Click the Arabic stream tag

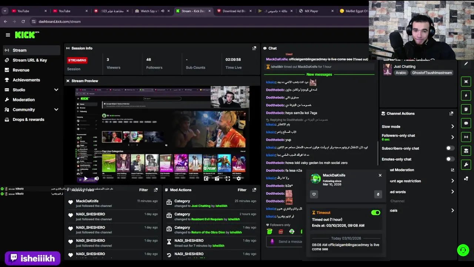(x=401, y=73)
